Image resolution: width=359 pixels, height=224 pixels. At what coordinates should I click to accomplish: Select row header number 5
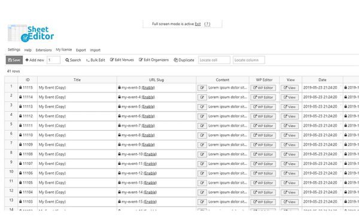(11, 125)
